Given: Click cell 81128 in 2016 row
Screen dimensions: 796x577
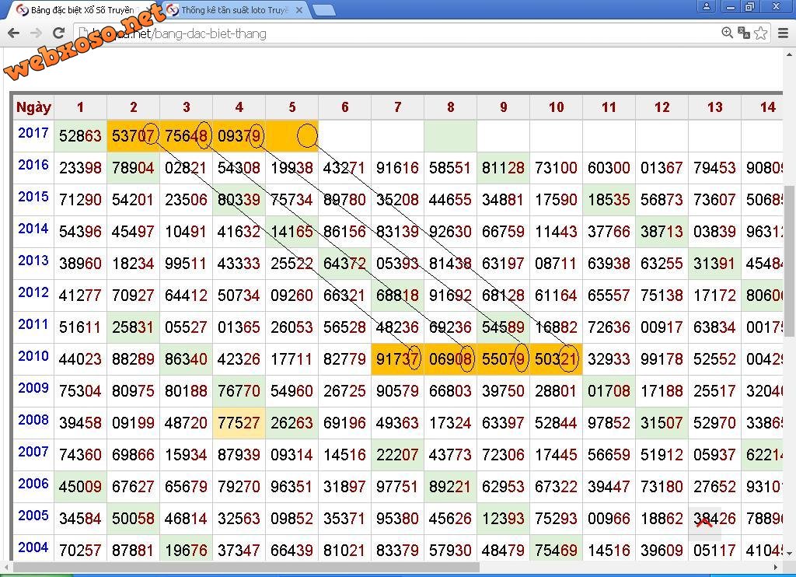Looking at the screenshot, I should tap(504, 168).
